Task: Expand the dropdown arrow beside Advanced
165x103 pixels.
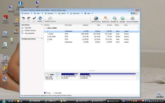Action: coord(82,13)
